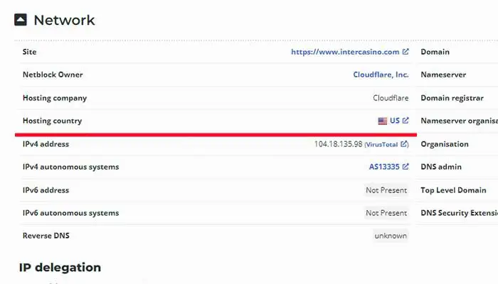The width and height of the screenshot is (498, 284).
Task: Open the AS13335 autonomous system link
Action: point(384,167)
